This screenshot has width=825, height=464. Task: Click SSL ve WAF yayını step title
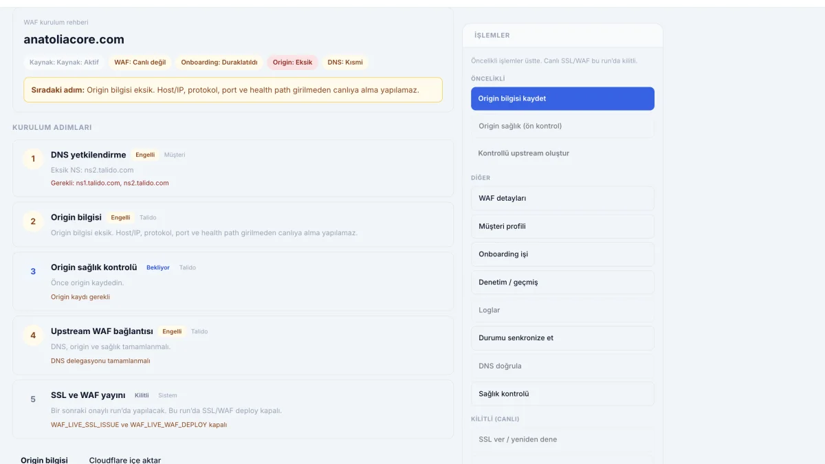click(88, 395)
